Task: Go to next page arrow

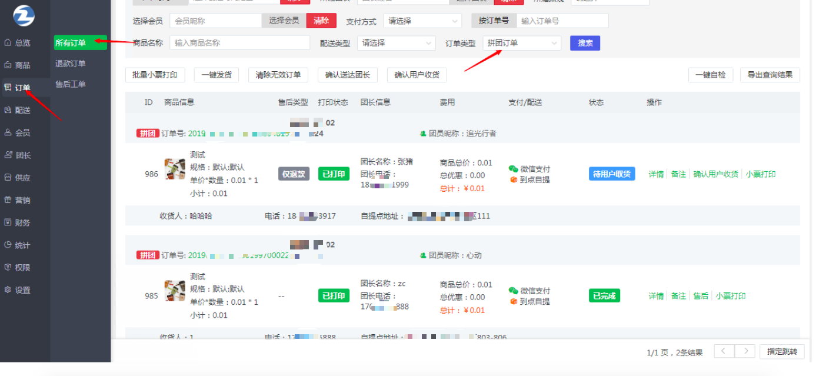Action: click(x=745, y=351)
